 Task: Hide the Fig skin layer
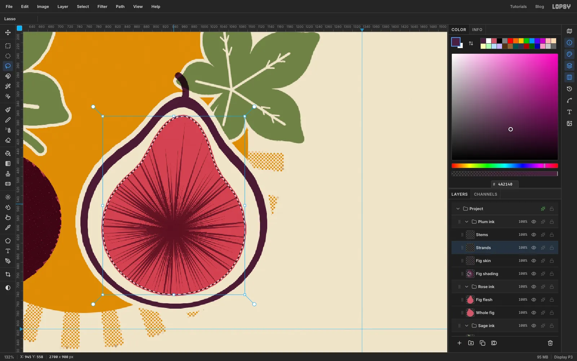534,261
